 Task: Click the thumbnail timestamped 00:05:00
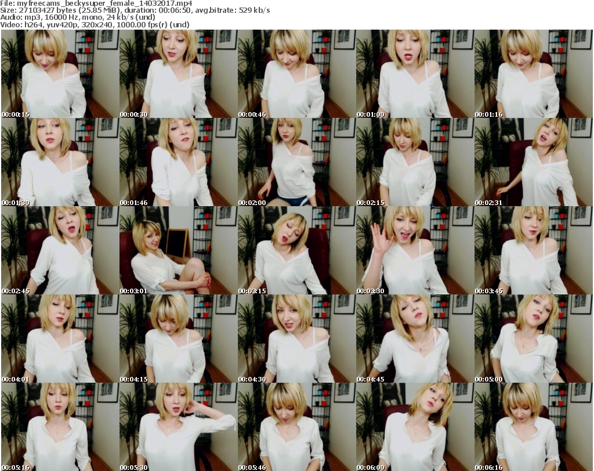(533, 339)
